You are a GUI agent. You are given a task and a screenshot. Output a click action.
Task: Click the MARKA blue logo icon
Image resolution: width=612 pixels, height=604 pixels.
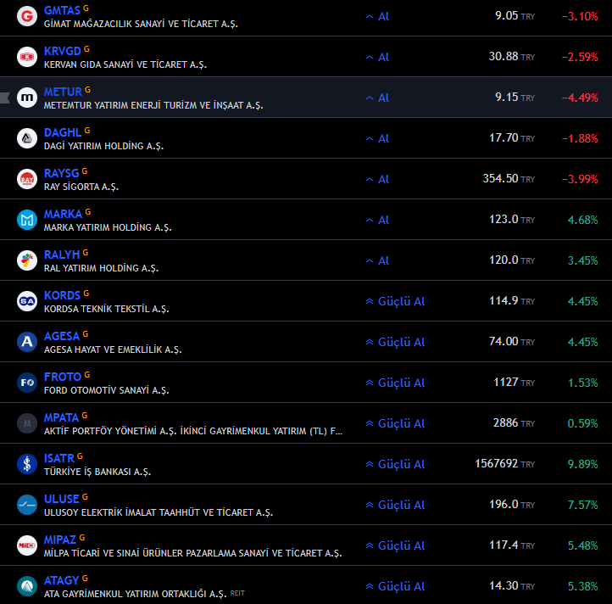coord(27,220)
